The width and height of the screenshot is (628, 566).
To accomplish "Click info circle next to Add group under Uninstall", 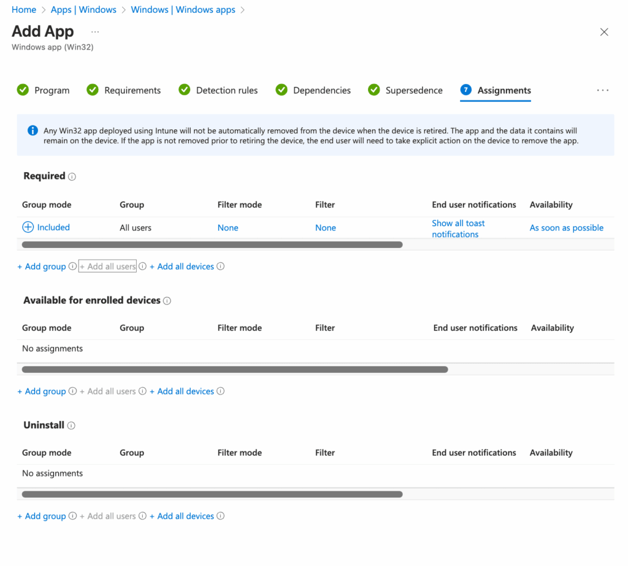I will coord(72,516).
